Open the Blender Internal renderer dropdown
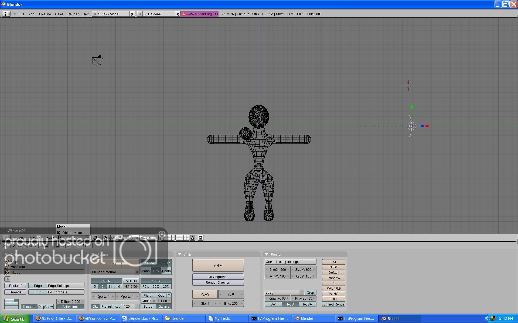Image resolution: width=518 pixels, height=323 pixels. pyautogui.click(x=115, y=272)
